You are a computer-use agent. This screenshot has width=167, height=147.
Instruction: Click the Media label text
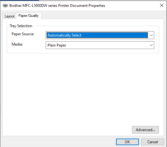17,44
